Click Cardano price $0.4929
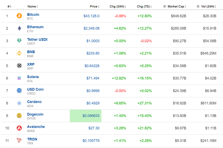 pyautogui.click(x=93, y=103)
